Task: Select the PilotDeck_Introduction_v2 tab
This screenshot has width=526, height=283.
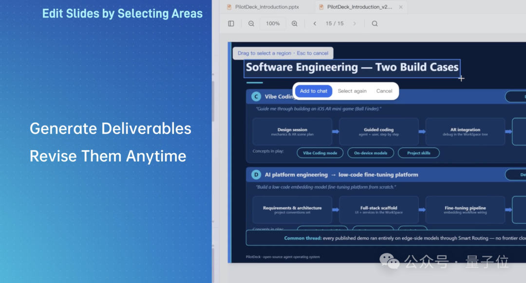Action: (x=359, y=7)
